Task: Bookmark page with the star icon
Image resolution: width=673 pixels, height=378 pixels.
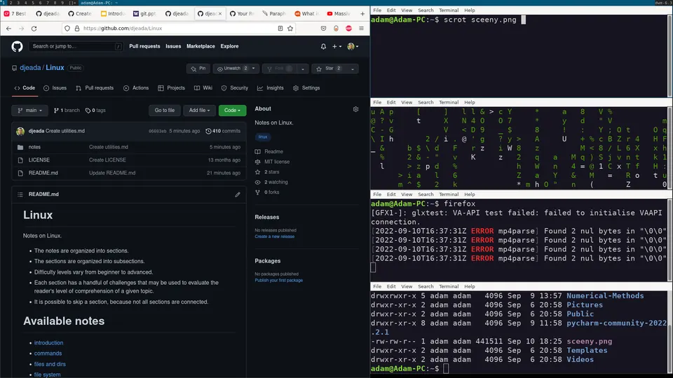Action: (290, 28)
